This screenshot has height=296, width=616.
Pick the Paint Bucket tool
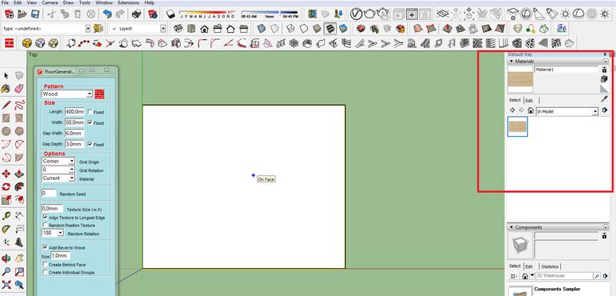[6, 89]
